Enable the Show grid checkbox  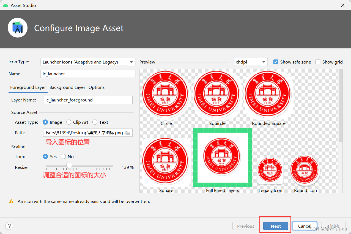point(318,62)
